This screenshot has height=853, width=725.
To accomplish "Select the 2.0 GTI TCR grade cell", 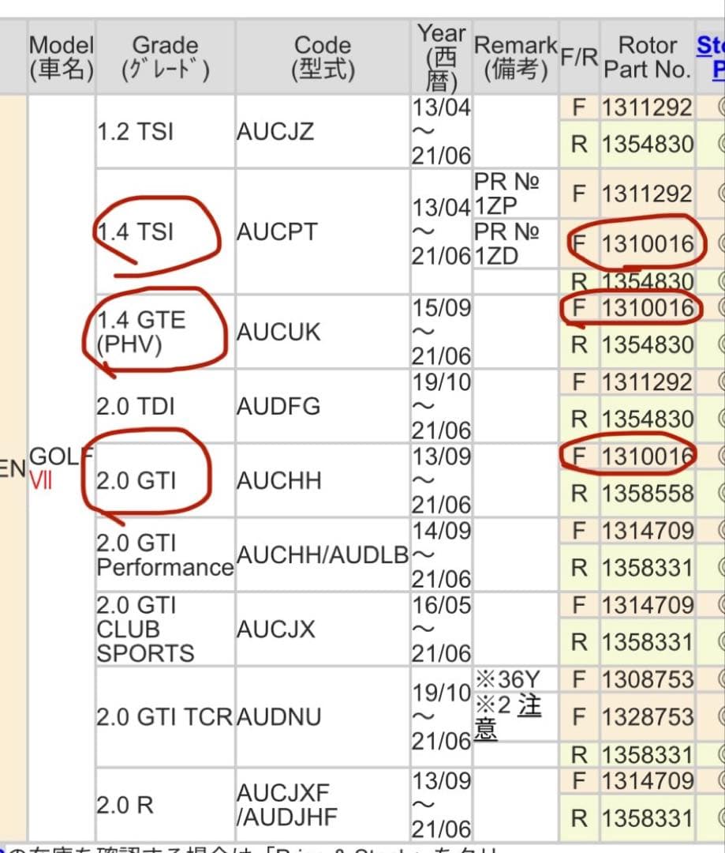I will (165, 717).
